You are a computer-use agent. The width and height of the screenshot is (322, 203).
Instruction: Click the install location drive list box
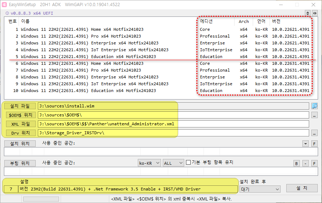[x=161, y=151]
